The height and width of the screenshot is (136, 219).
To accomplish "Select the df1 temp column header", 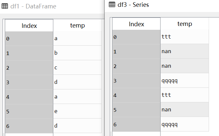I will (78, 25).
